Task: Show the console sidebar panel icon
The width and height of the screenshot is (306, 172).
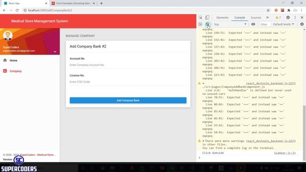Action: click(200, 24)
